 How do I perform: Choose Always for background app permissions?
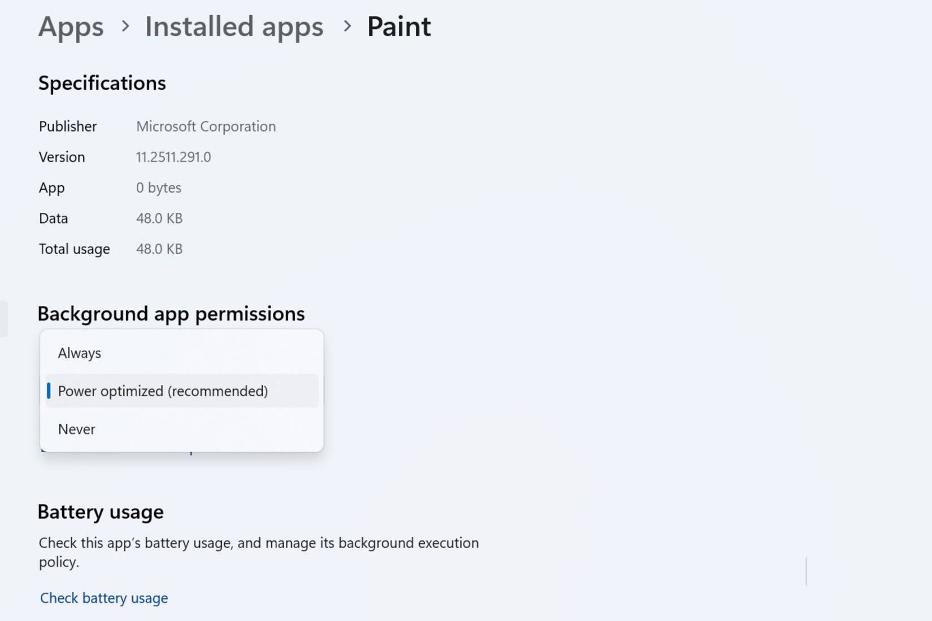coord(79,353)
